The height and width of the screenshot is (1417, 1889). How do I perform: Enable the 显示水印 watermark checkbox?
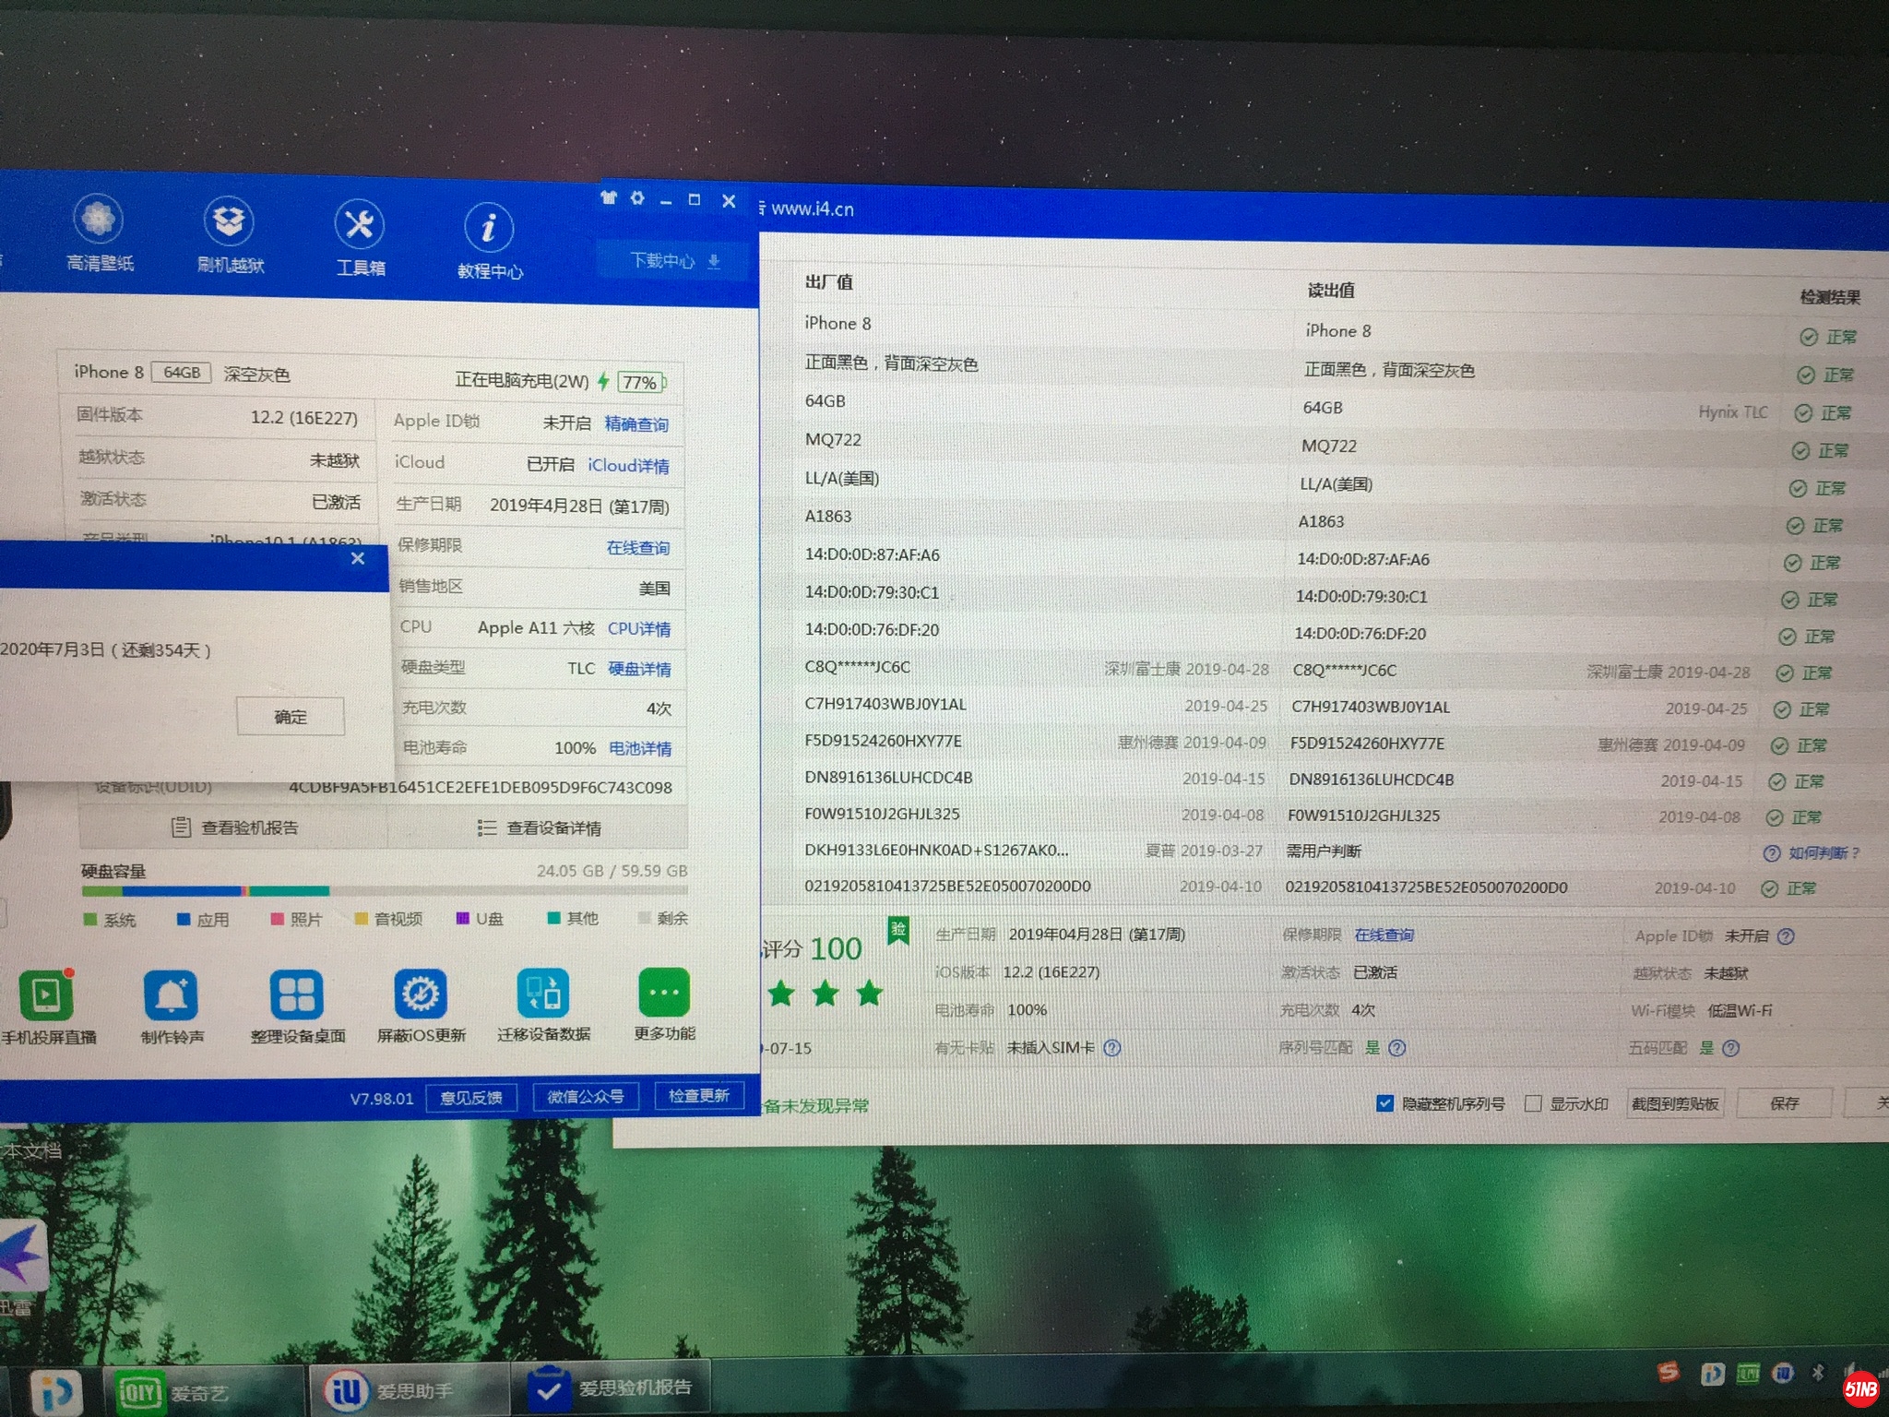[x=1533, y=1103]
